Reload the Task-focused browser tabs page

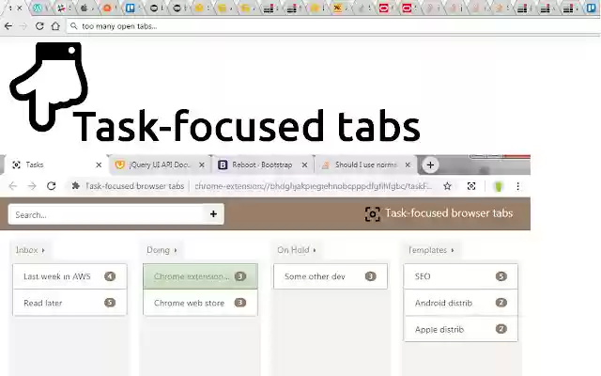click(52, 186)
